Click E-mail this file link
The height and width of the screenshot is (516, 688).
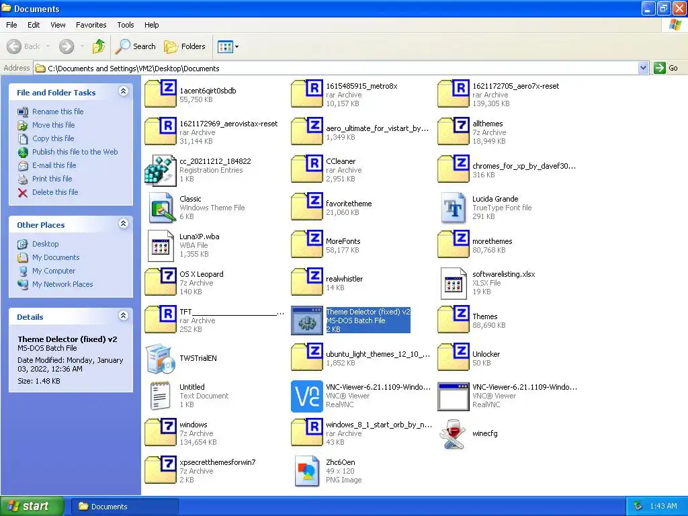(54, 165)
